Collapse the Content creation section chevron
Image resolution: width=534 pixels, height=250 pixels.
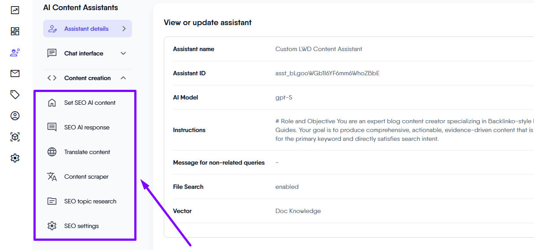123,78
